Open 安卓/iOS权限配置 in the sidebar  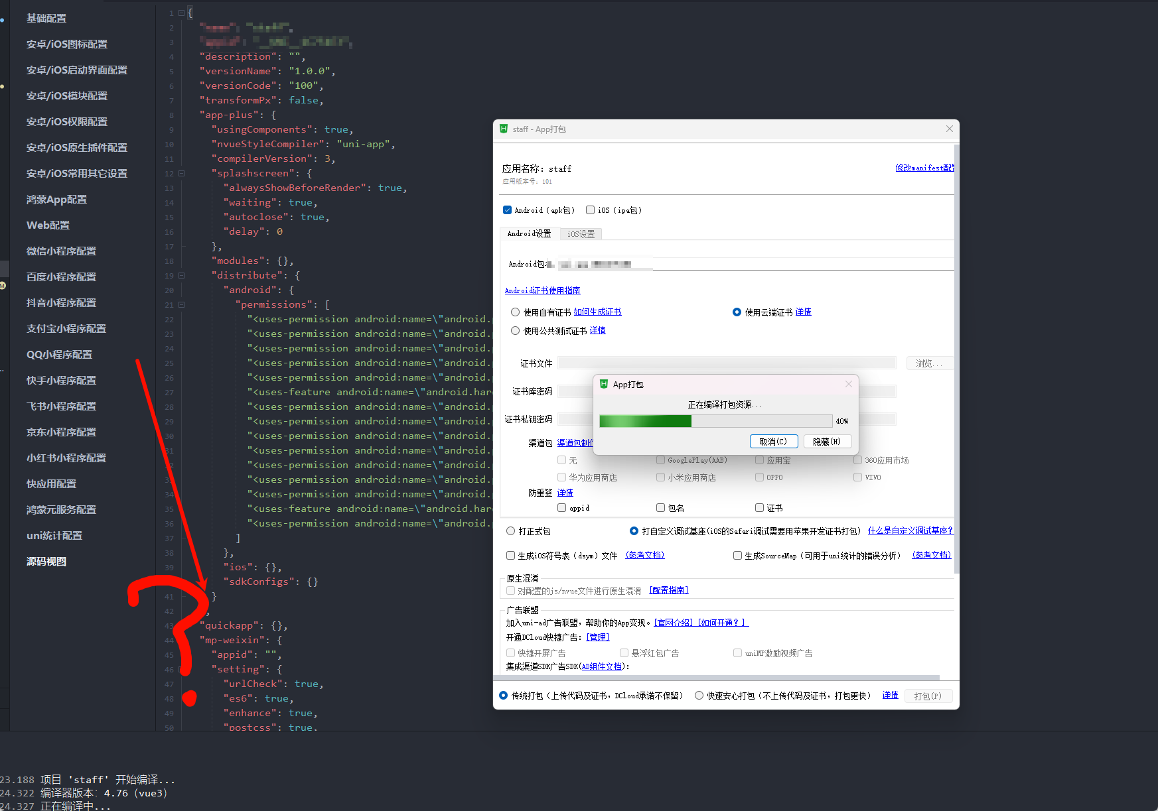click(67, 122)
